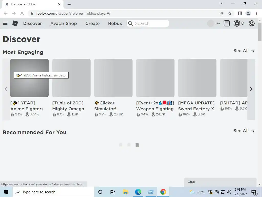Go back to the previous page
262x197 pixels.
[x=6, y=13]
